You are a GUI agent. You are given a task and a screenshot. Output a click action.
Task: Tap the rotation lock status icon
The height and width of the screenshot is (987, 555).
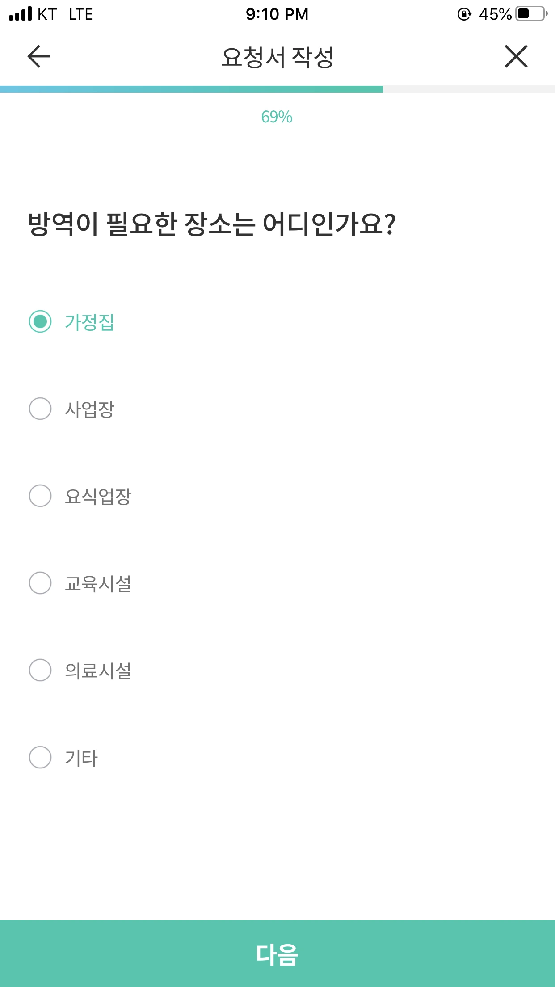point(464,14)
